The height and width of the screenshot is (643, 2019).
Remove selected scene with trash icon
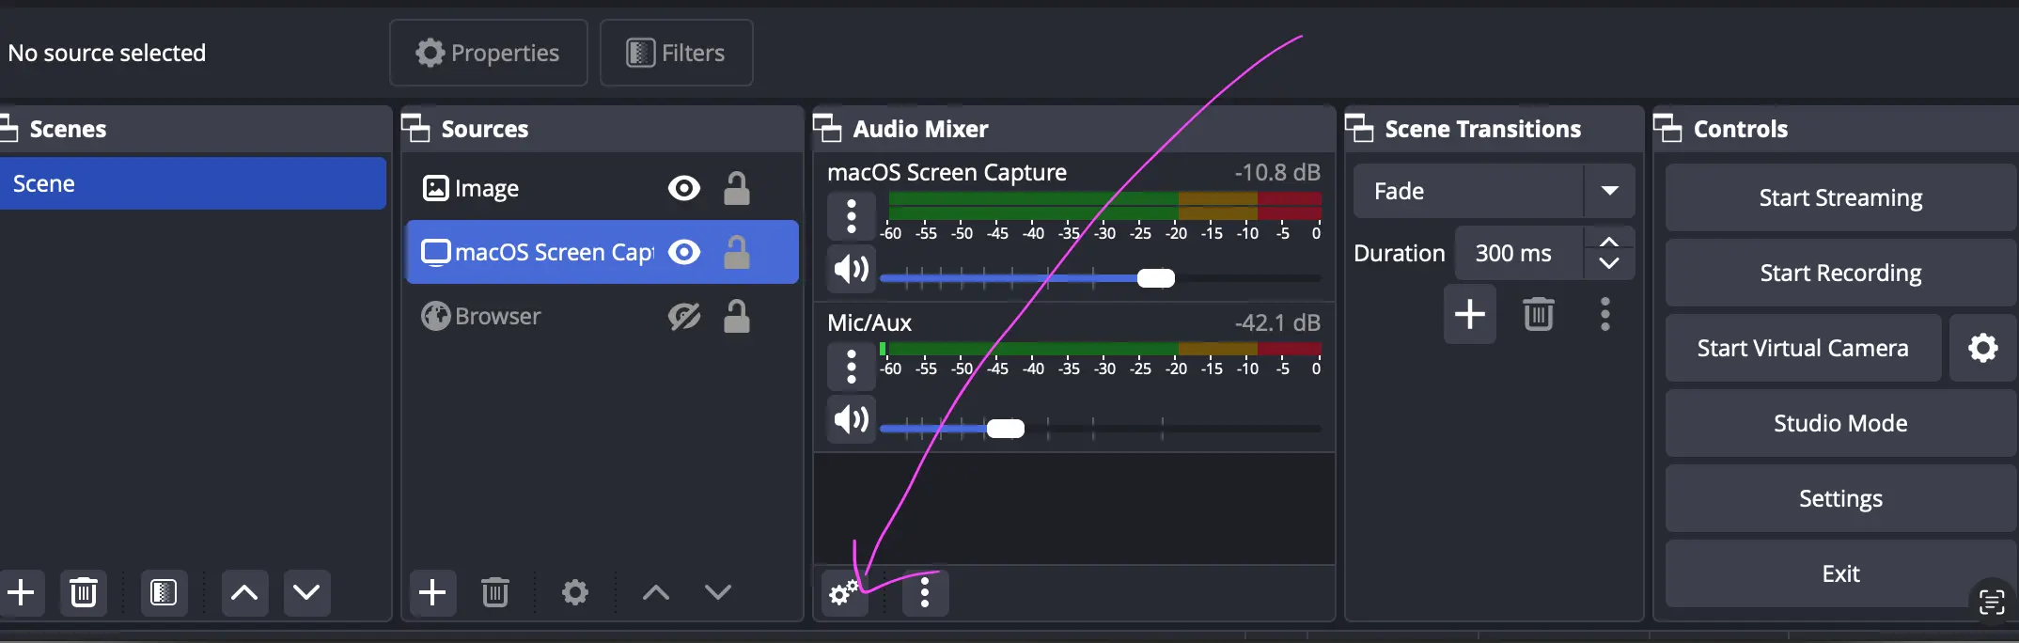pyautogui.click(x=84, y=592)
